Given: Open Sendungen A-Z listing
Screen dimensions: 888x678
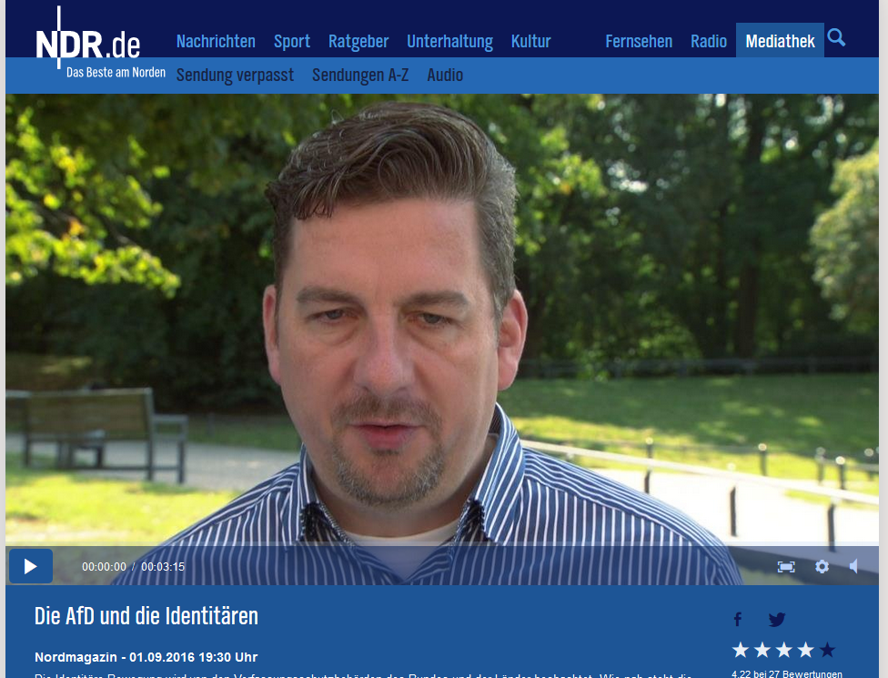Looking at the screenshot, I should coord(360,75).
